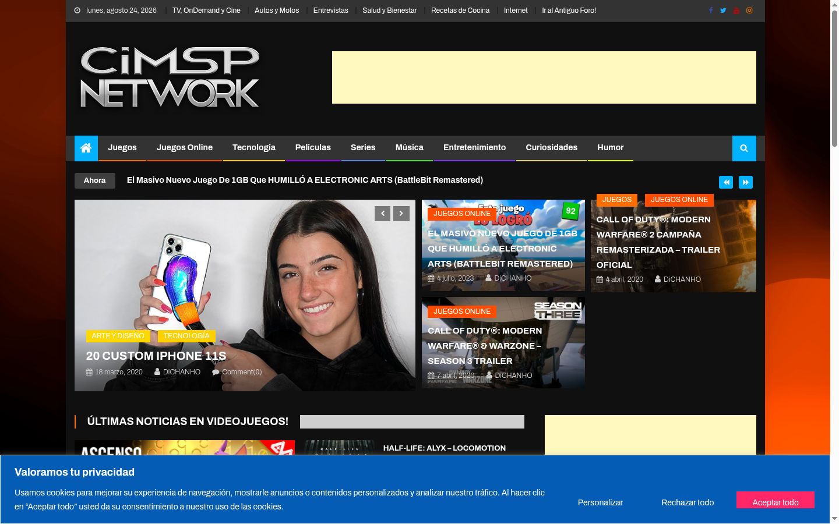Open Autos y Motos link
839x524 pixels.
[277, 10]
